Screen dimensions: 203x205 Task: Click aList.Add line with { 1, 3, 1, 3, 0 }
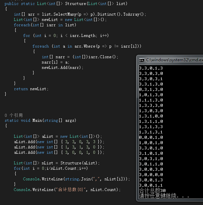(59, 147)
